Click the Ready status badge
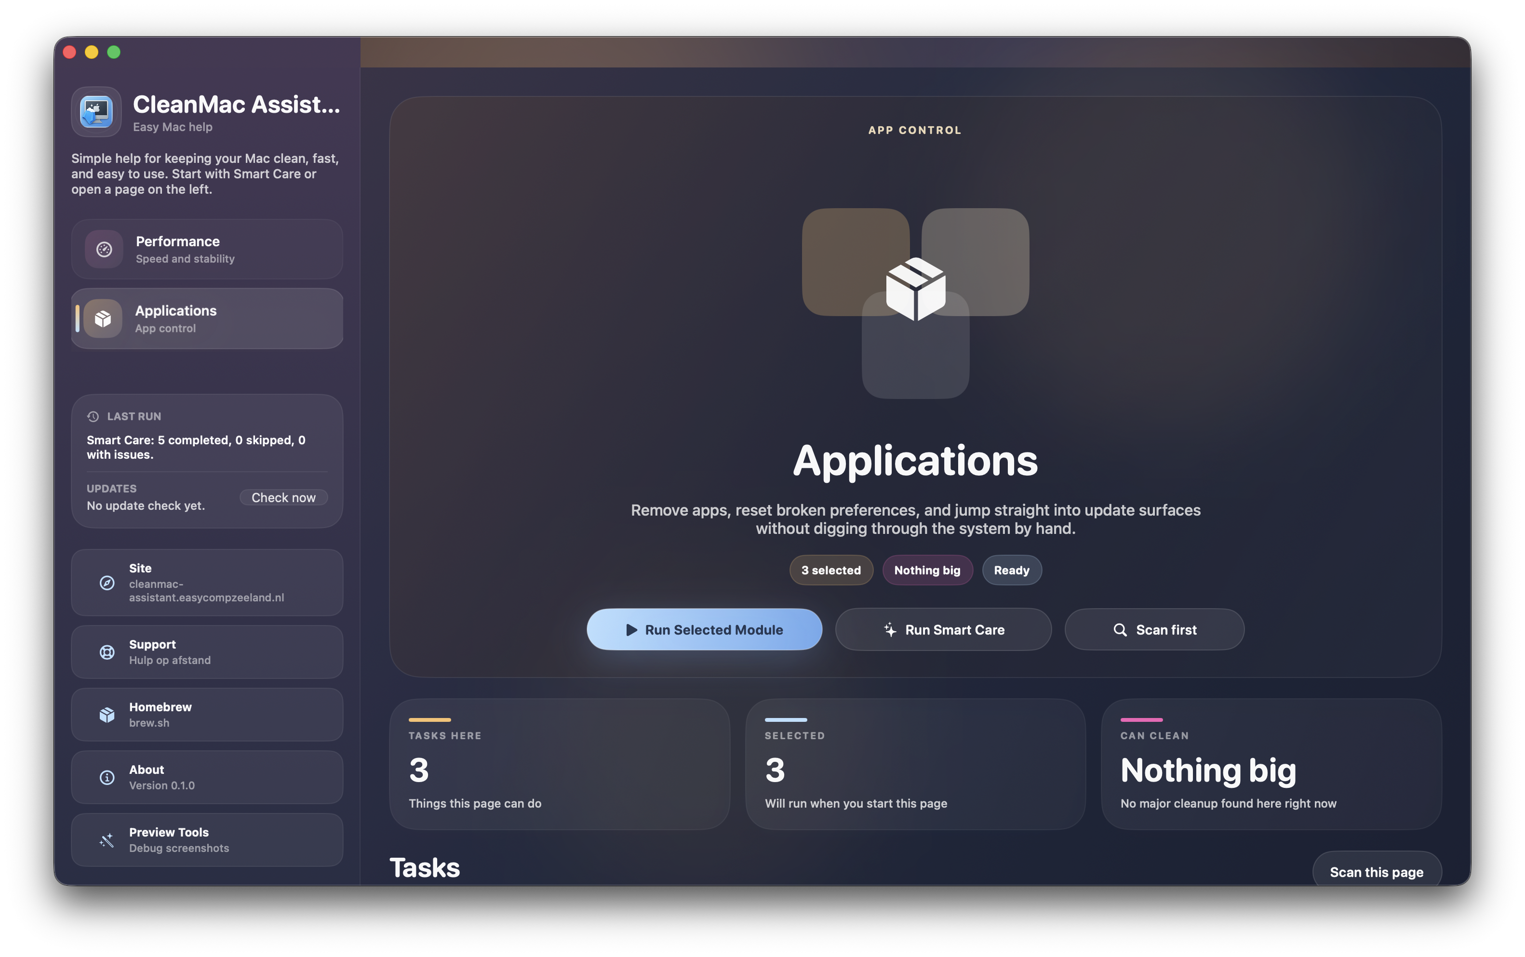The height and width of the screenshot is (957, 1525). click(x=1011, y=570)
